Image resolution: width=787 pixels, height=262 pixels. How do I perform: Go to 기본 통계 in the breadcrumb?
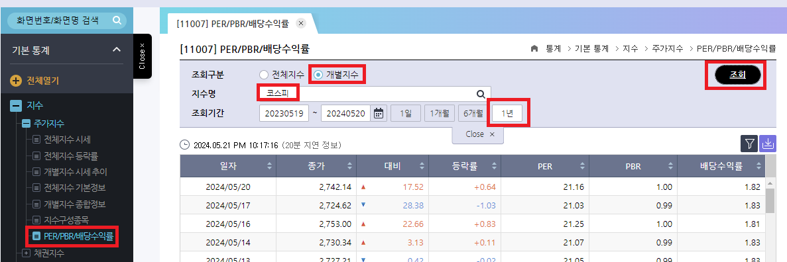tap(591, 48)
